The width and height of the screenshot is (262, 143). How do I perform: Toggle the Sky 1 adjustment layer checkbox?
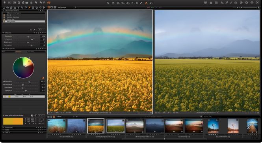(x=4, y=15)
